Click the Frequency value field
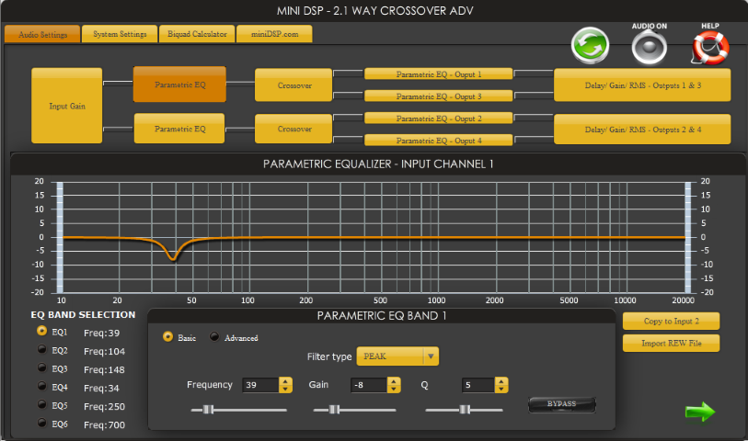This screenshot has height=441, width=748. 261,385
